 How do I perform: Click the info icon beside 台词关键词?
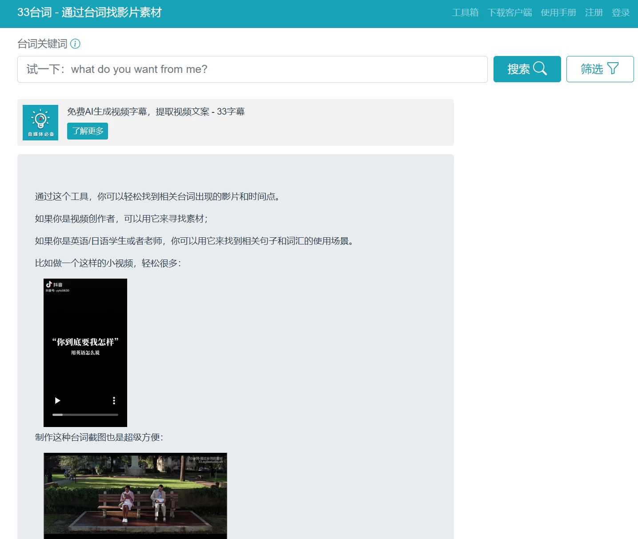76,44
